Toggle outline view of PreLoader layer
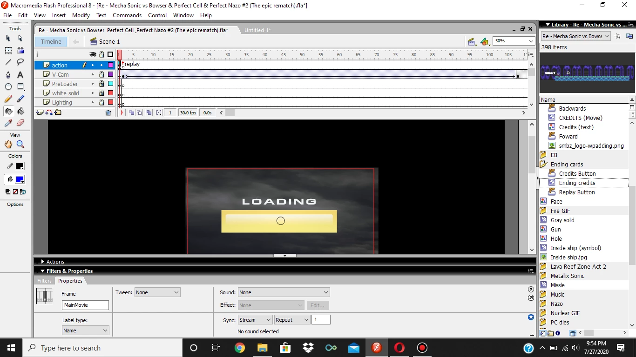Screen dimensions: 636x357 110,84
